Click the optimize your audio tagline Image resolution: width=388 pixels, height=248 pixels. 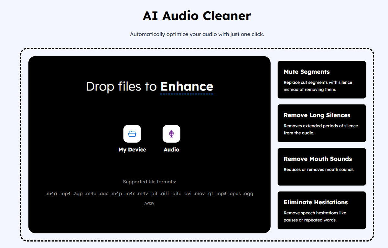pos(197,34)
